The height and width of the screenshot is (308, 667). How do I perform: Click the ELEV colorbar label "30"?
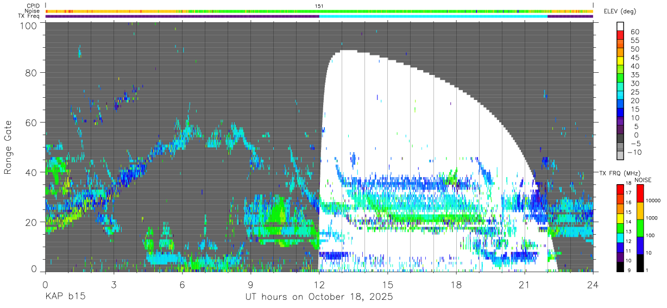[x=634, y=84]
